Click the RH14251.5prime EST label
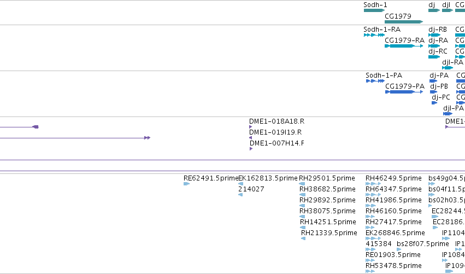The image size is (465, 274). pos(328,223)
